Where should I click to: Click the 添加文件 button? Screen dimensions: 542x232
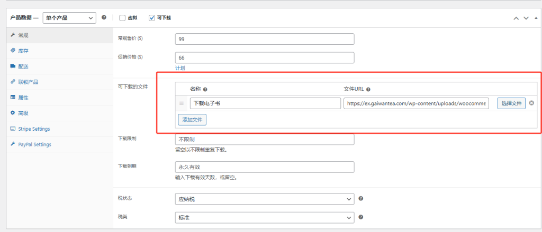pos(192,120)
